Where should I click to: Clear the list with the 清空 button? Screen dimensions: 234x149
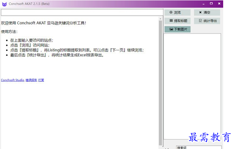[207, 12]
